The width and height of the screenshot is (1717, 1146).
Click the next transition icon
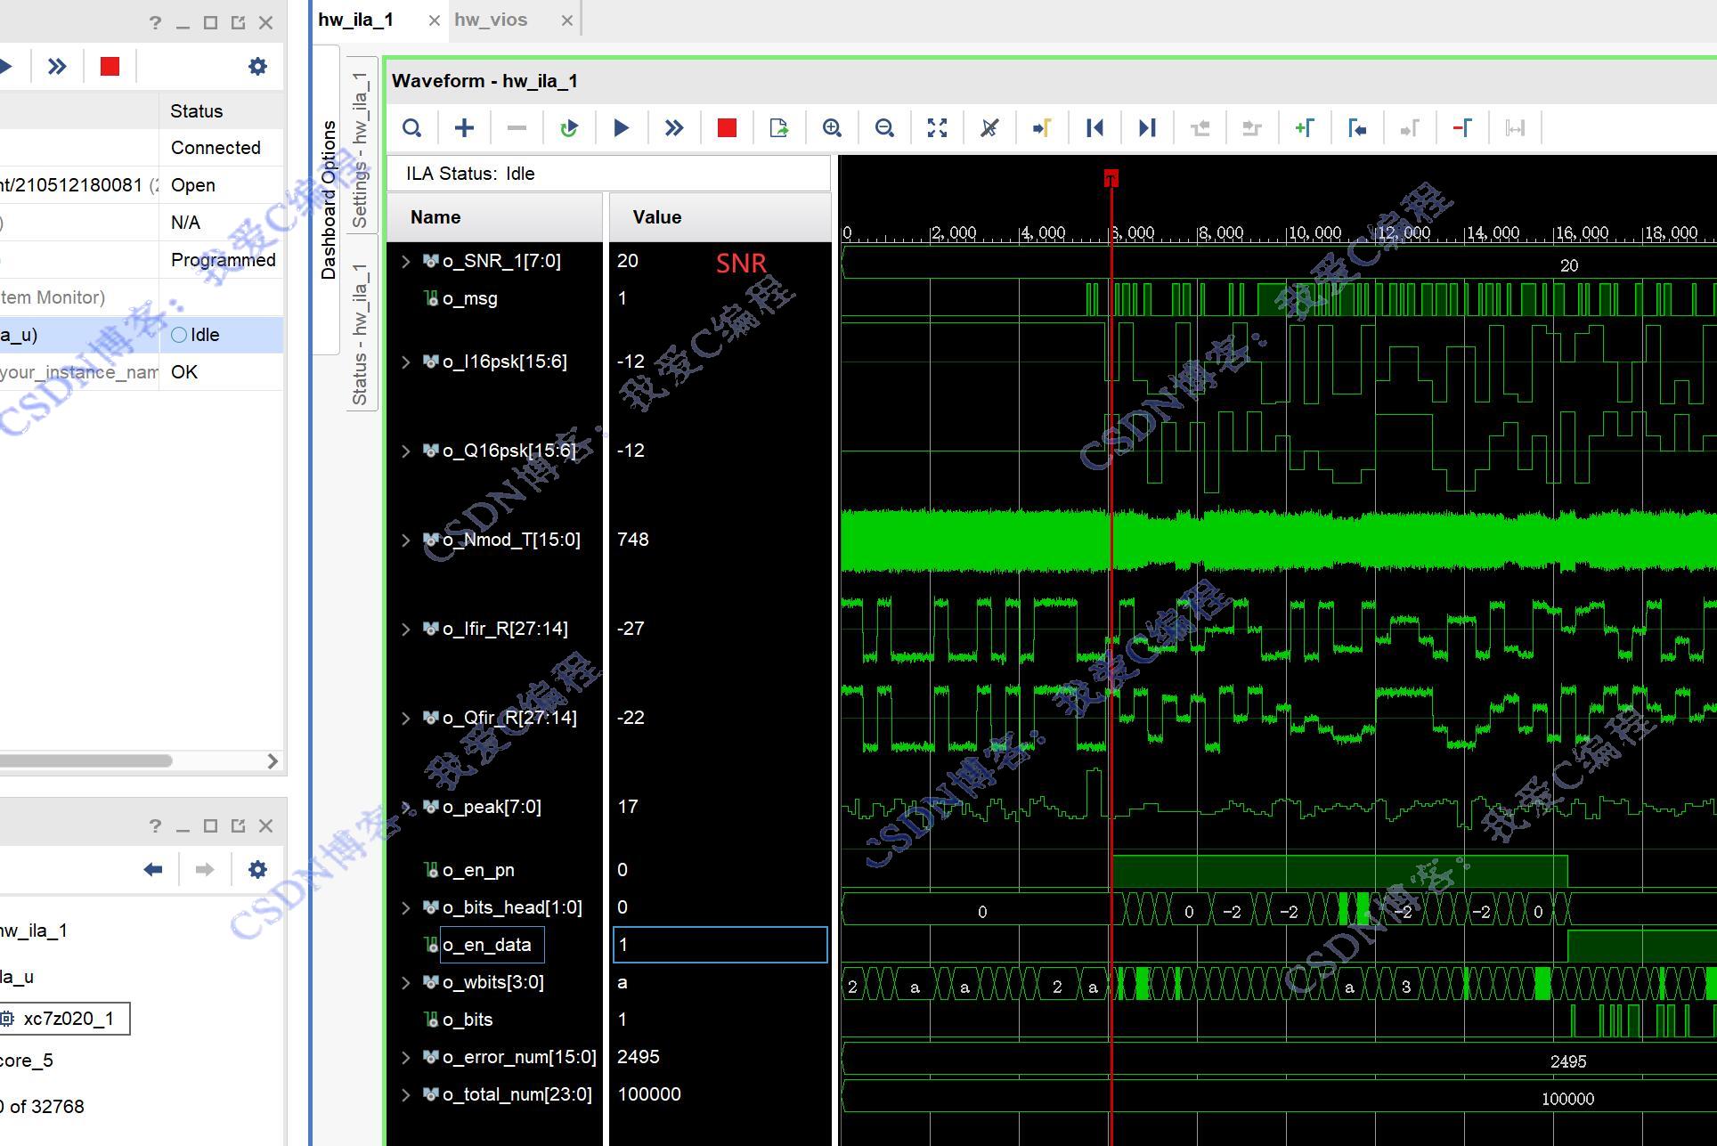click(x=1252, y=128)
